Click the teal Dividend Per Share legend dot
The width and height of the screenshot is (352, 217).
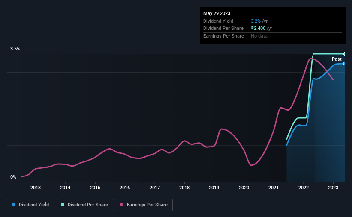[63, 205]
